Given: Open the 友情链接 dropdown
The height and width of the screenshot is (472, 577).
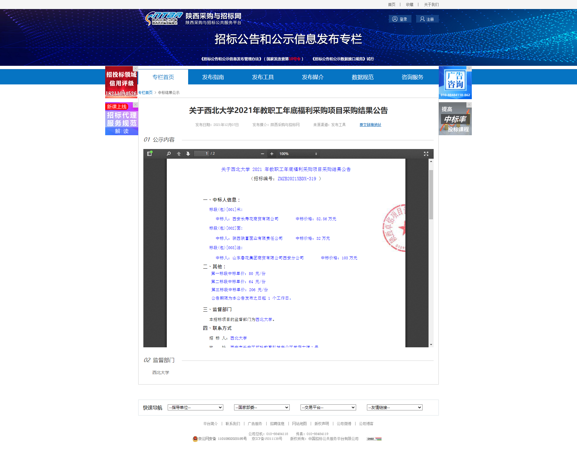Looking at the screenshot, I should click(x=395, y=407).
